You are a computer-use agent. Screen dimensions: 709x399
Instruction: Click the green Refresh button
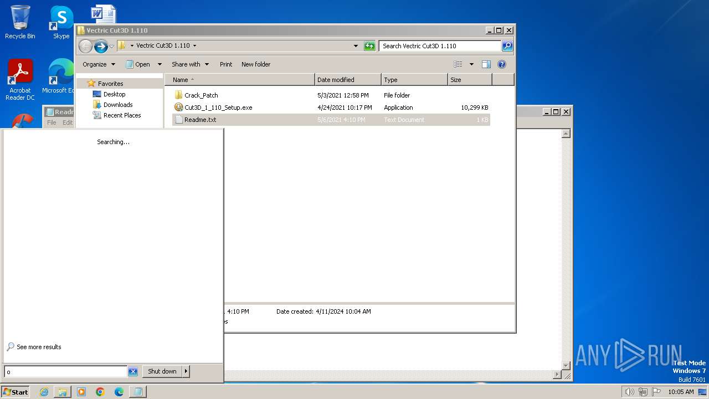click(369, 46)
